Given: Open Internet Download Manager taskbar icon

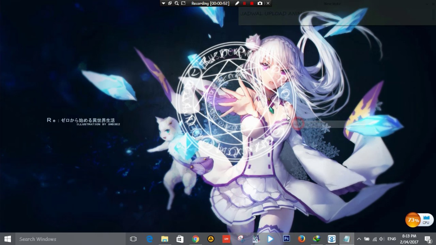Looking at the screenshot, I should (x=317, y=239).
